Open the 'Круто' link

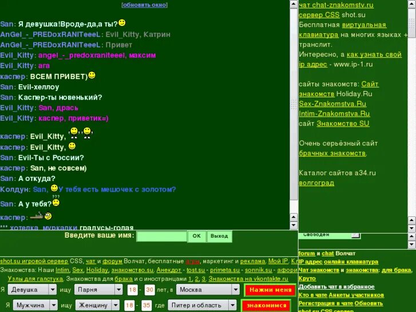point(307,278)
